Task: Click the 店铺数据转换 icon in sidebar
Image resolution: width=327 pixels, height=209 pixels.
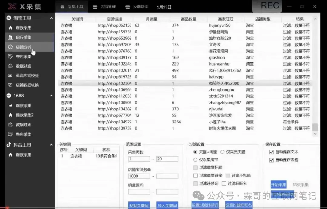Action: click(x=10, y=85)
